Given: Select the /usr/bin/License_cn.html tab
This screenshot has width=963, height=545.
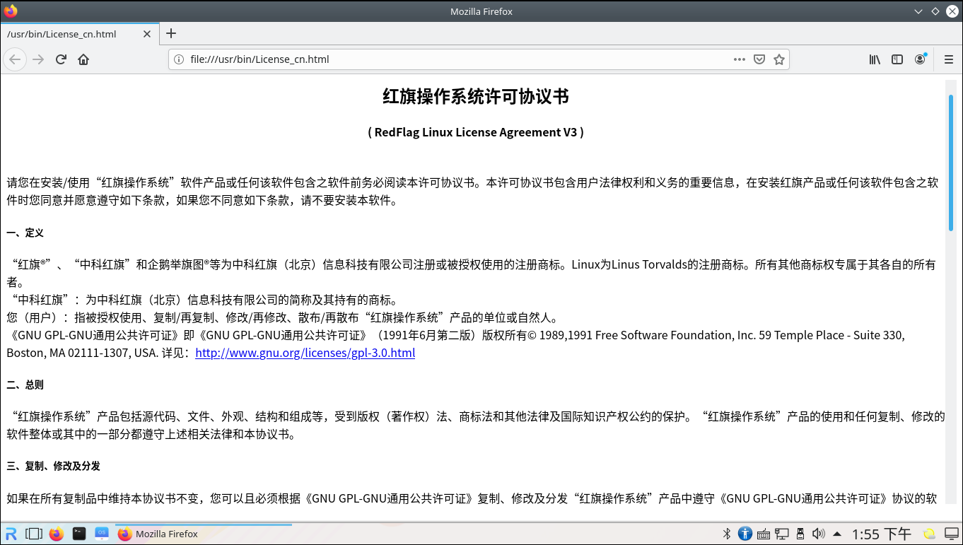Looking at the screenshot, I should (79, 34).
